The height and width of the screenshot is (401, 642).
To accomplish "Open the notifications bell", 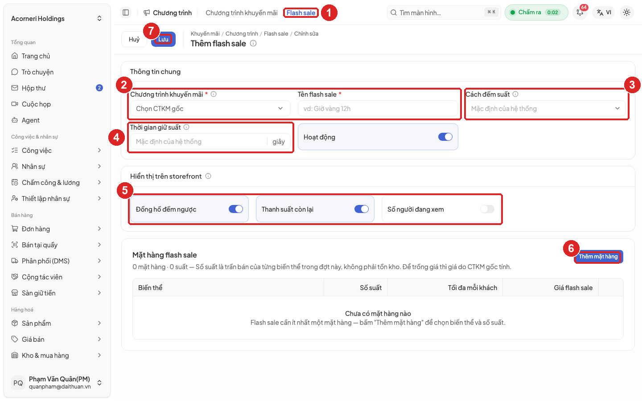I will (x=580, y=12).
